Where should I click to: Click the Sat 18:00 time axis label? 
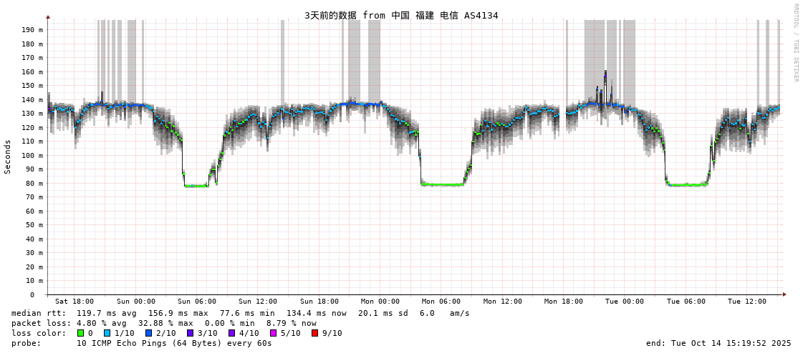pyautogui.click(x=74, y=302)
